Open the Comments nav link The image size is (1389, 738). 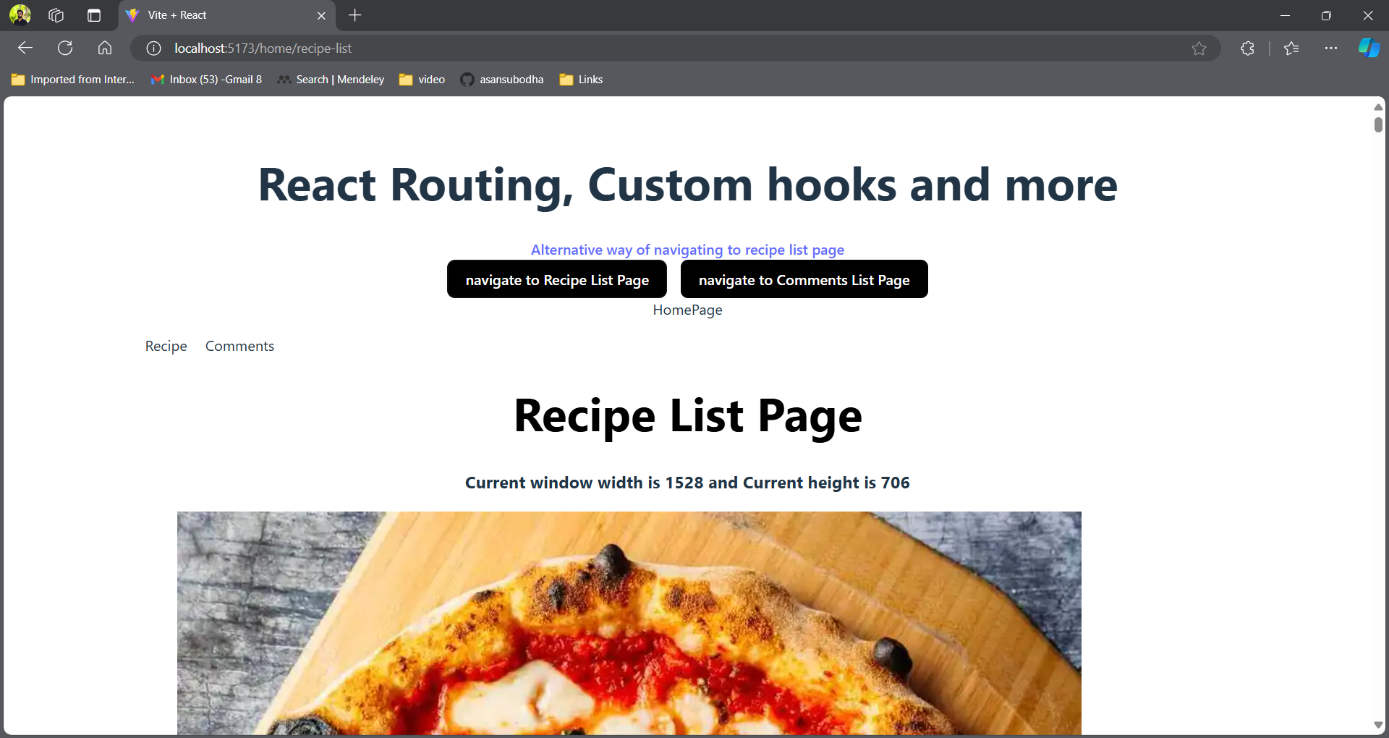(x=239, y=347)
